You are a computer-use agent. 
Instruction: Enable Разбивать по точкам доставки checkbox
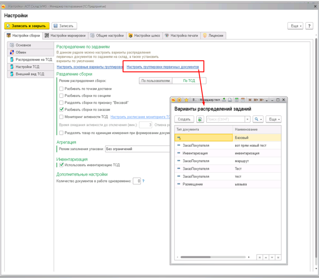coord(61,89)
